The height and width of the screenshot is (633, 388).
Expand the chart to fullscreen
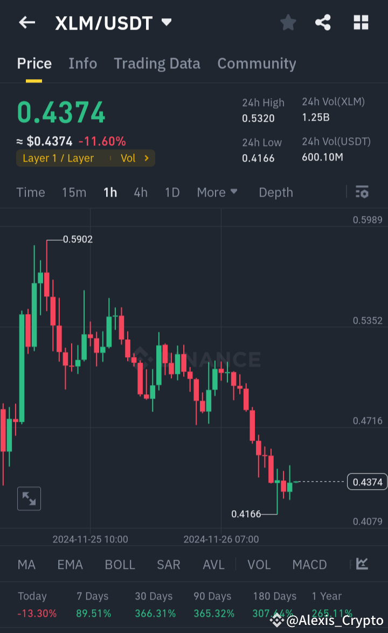29,498
